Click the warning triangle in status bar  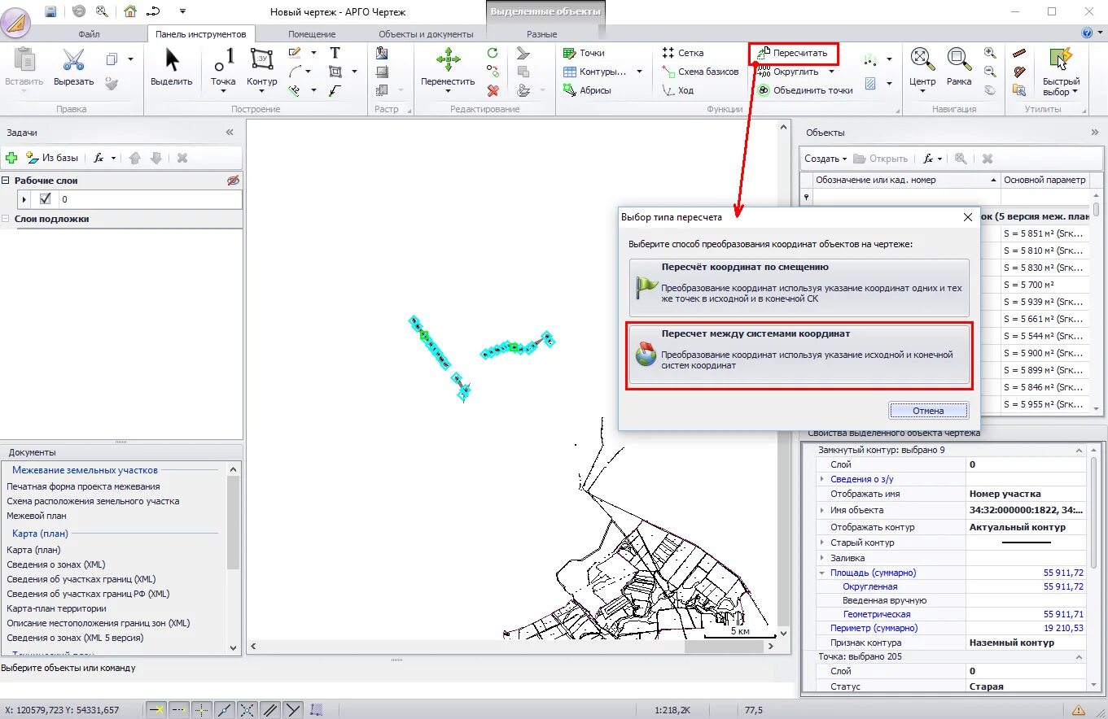(x=1079, y=709)
